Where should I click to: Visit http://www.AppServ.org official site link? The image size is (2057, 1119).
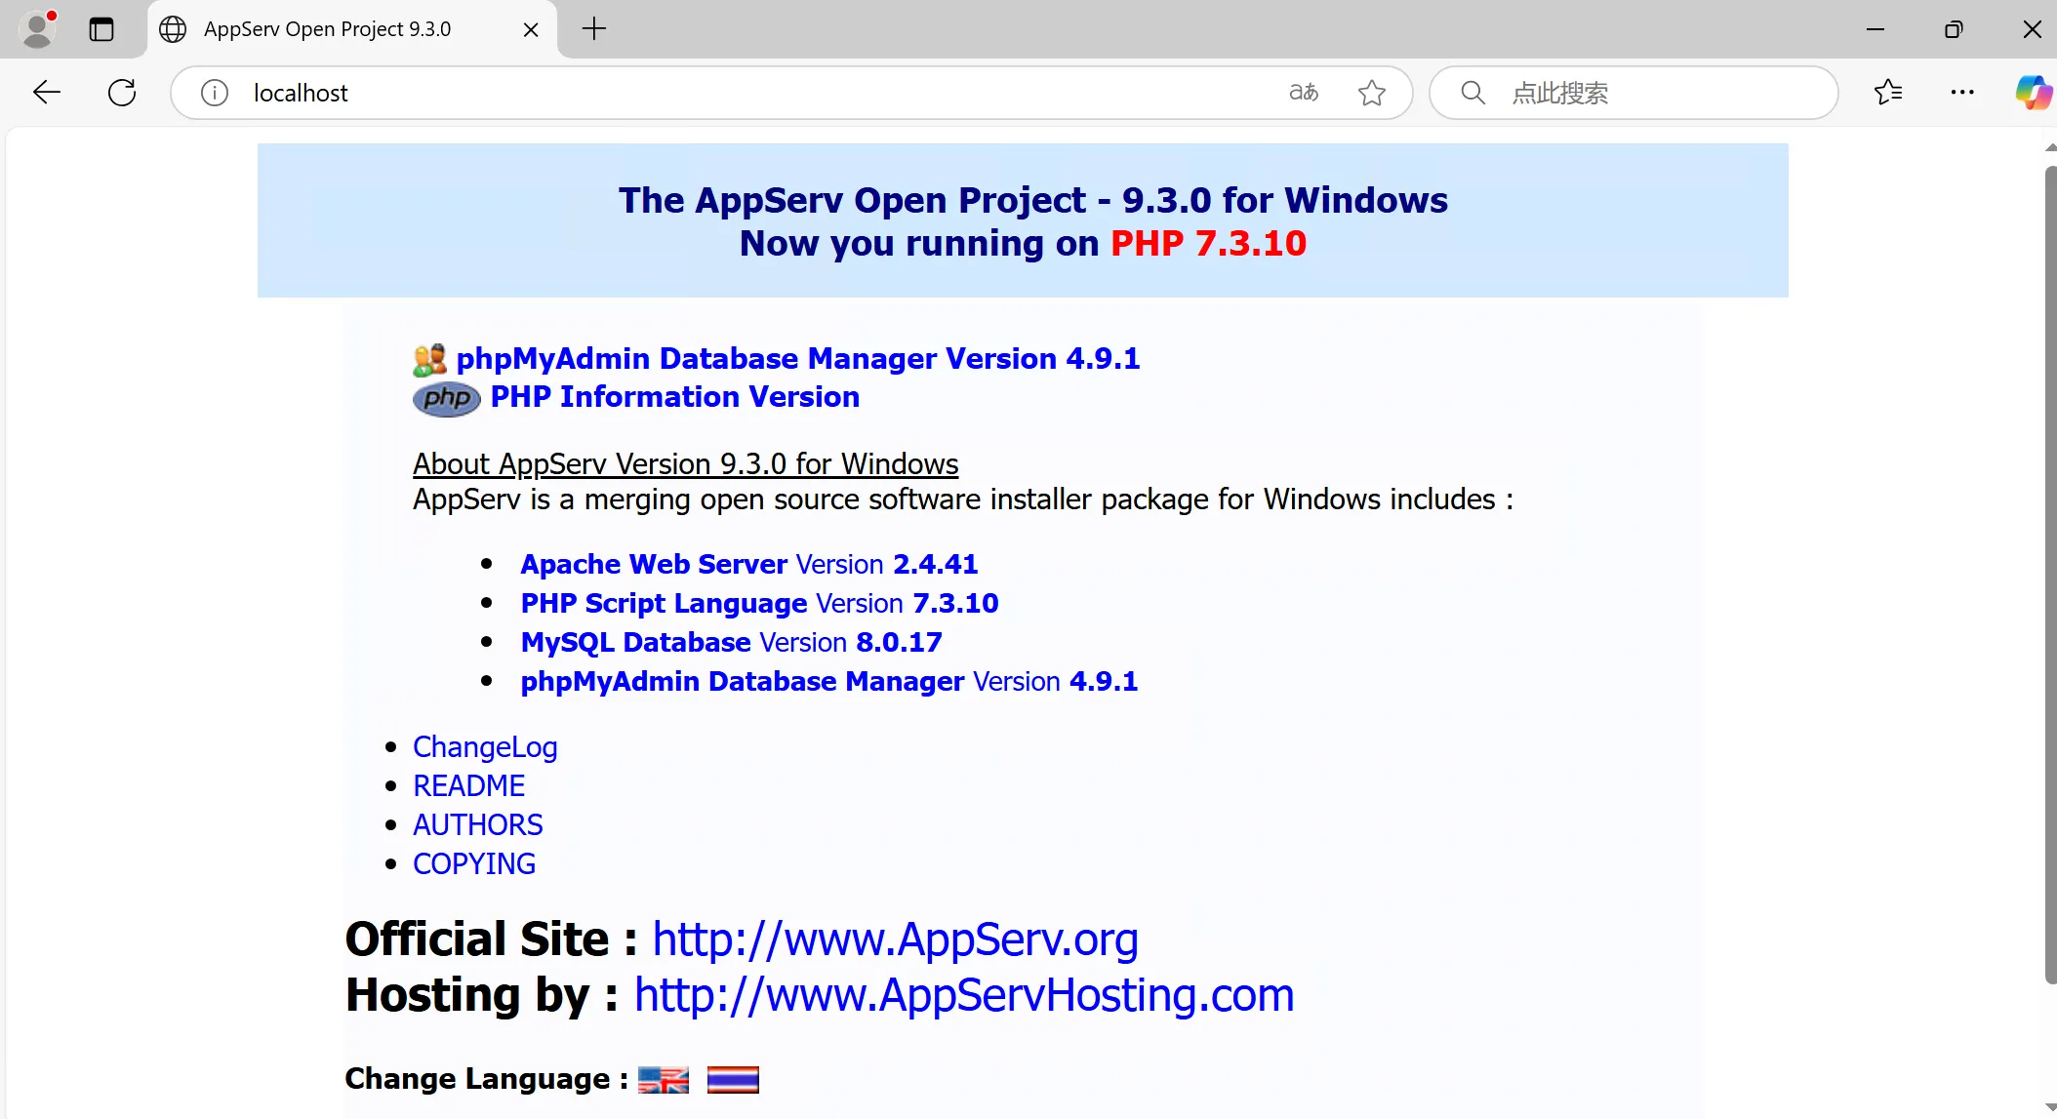[x=895, y=939]
